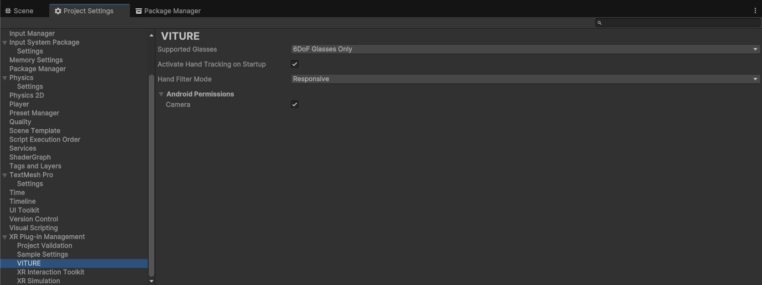762x285 pixels.
Task: Select TextMesh Pro category
Action: point(32,175)
